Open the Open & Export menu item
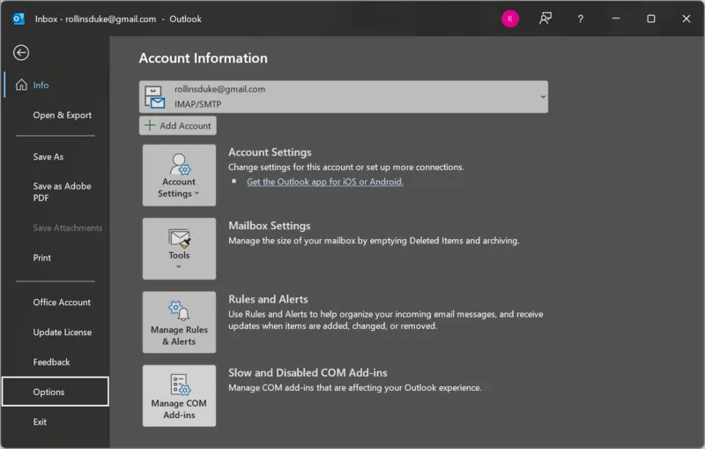Screen dimensions: 705x449 tap(62, 116)
